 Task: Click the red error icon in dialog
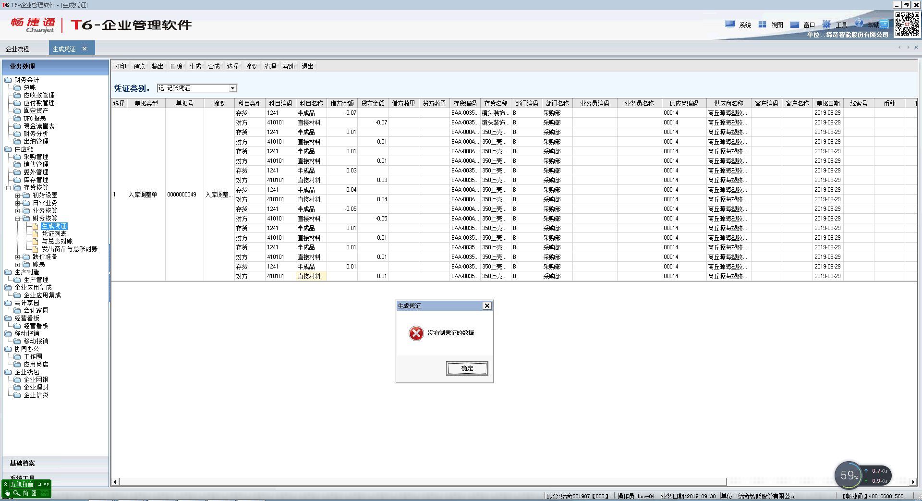click(x=416, y=333)
